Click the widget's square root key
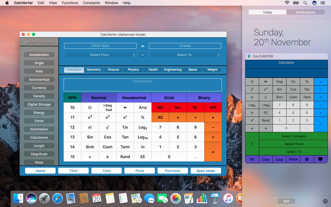The image size is (331, 207). (x=266, y=97)
